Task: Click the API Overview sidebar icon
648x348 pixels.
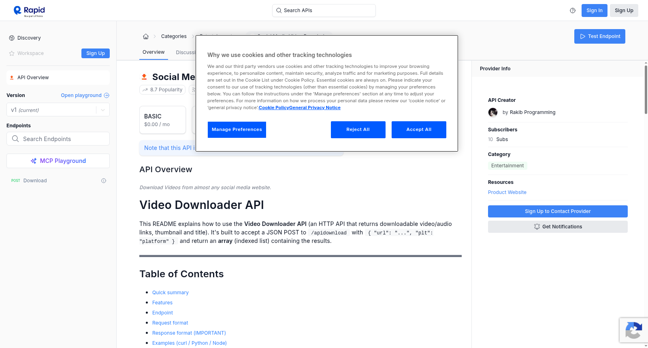Action: point(12,78)
